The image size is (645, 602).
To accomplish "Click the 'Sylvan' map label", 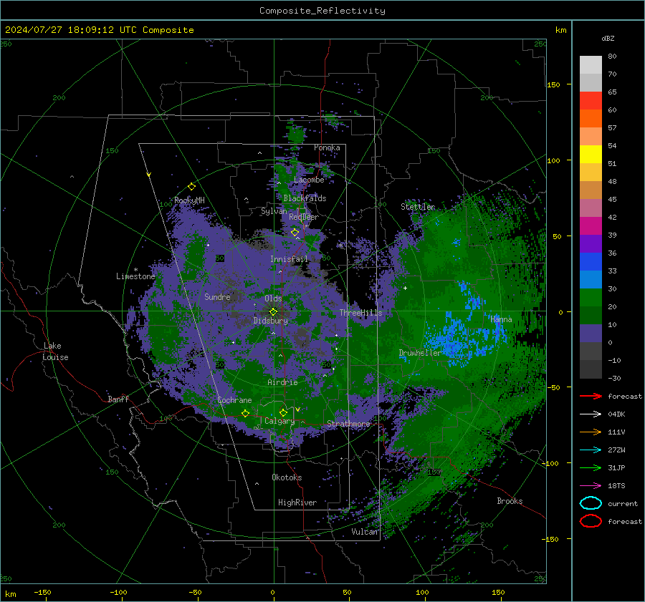I will [274, 211].
